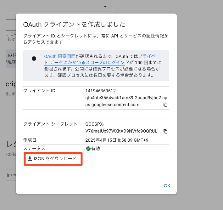Screen dimensions: 223x210
Task: Click the background URL field ending .jp/ca
Action: point(11,175)
